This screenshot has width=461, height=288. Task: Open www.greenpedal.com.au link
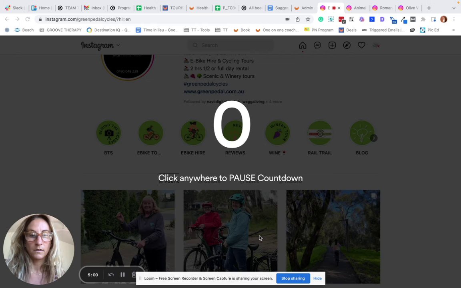tap(214, 91)
